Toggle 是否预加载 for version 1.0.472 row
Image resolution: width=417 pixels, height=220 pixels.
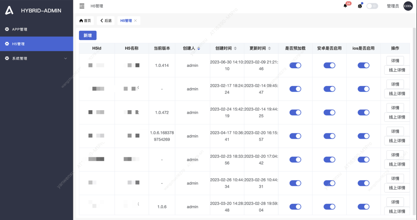[x=295, y=113]
